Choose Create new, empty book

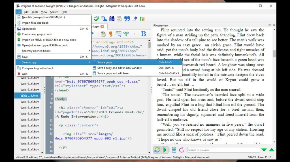(x=54, y=34)
